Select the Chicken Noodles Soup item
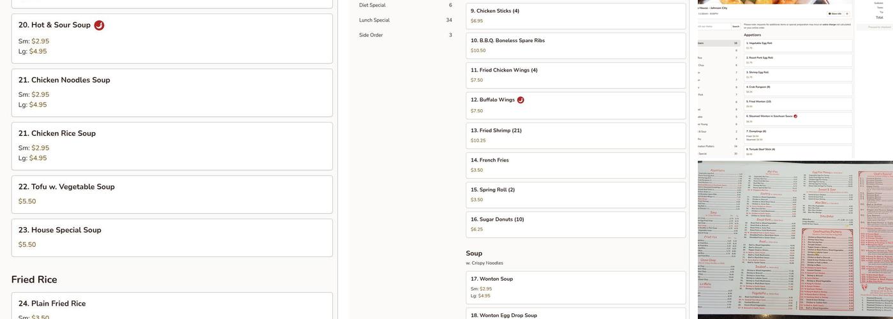 point(172,93)
